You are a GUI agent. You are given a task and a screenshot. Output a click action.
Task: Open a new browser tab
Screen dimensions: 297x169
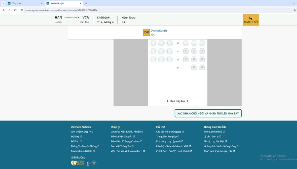tap(86, 3)
